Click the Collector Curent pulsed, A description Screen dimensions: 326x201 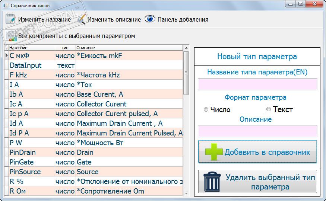(129, 114)
